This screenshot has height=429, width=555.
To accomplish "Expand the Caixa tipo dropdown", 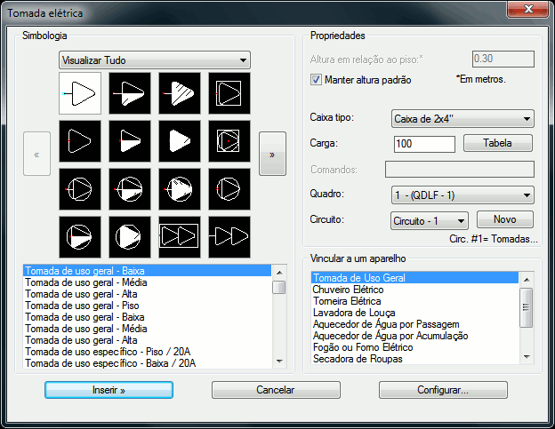I will coord(462,118).
